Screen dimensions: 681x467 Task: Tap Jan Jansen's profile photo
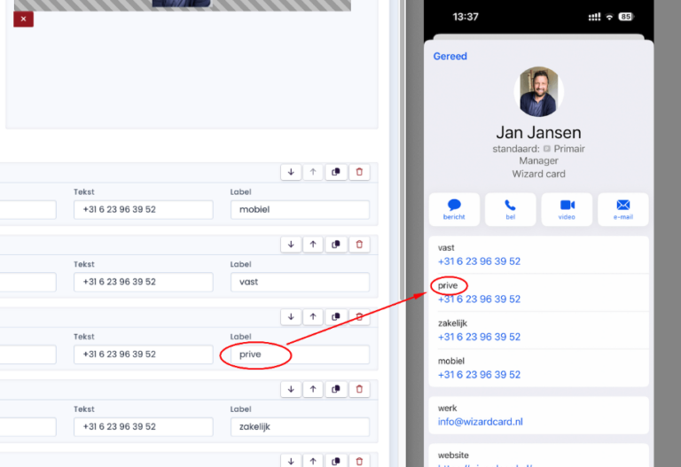point(538,92)
